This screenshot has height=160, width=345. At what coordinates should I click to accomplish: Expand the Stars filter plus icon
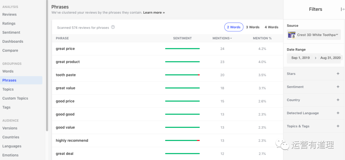tap(338, 74)
